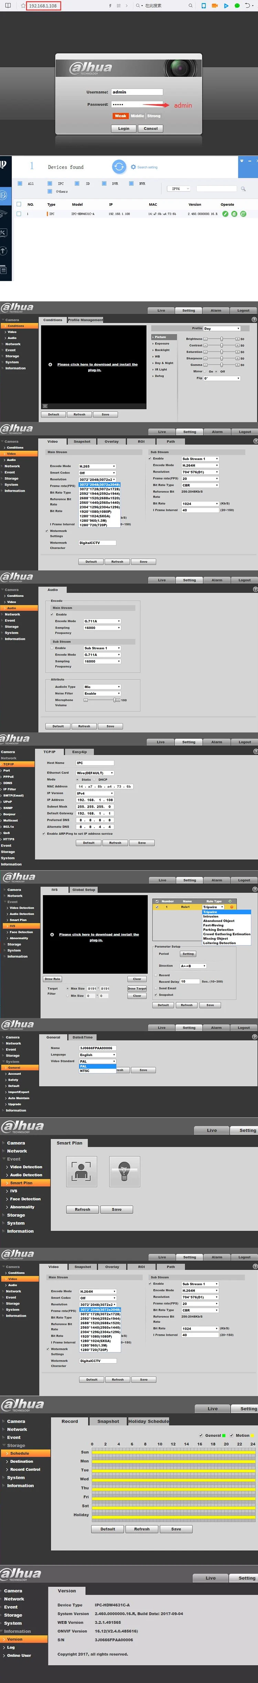258x1683 pixels.
Task: Open the Profile dropdown showing Day
Action: (222, 329)
